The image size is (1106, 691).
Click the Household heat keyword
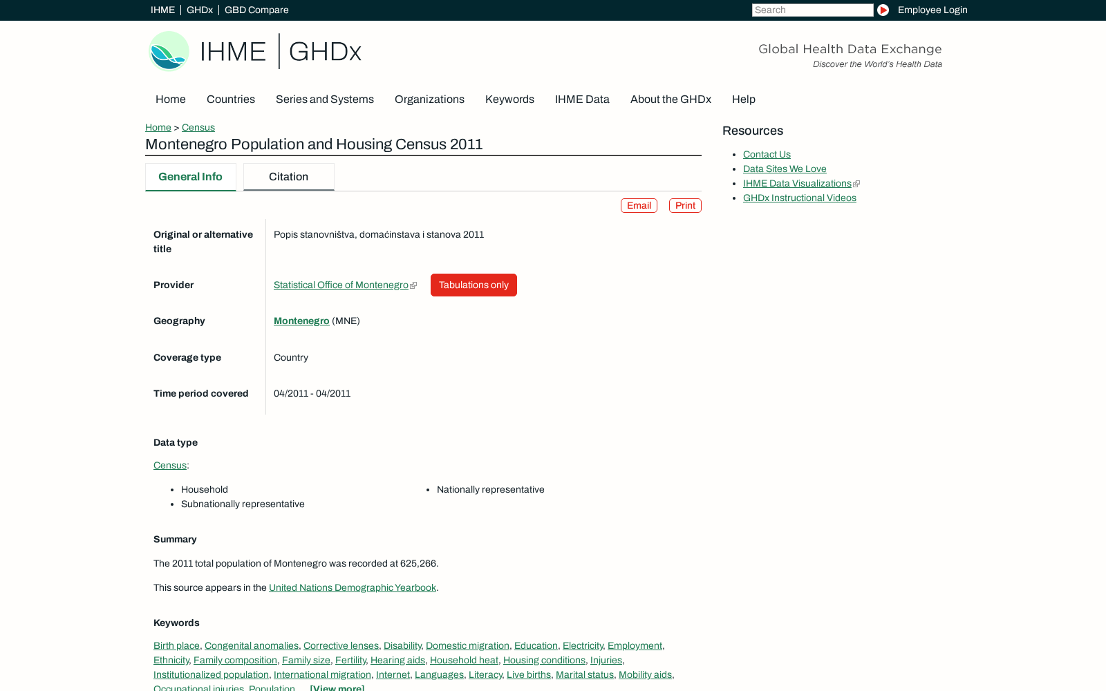[x=464, y=660]
